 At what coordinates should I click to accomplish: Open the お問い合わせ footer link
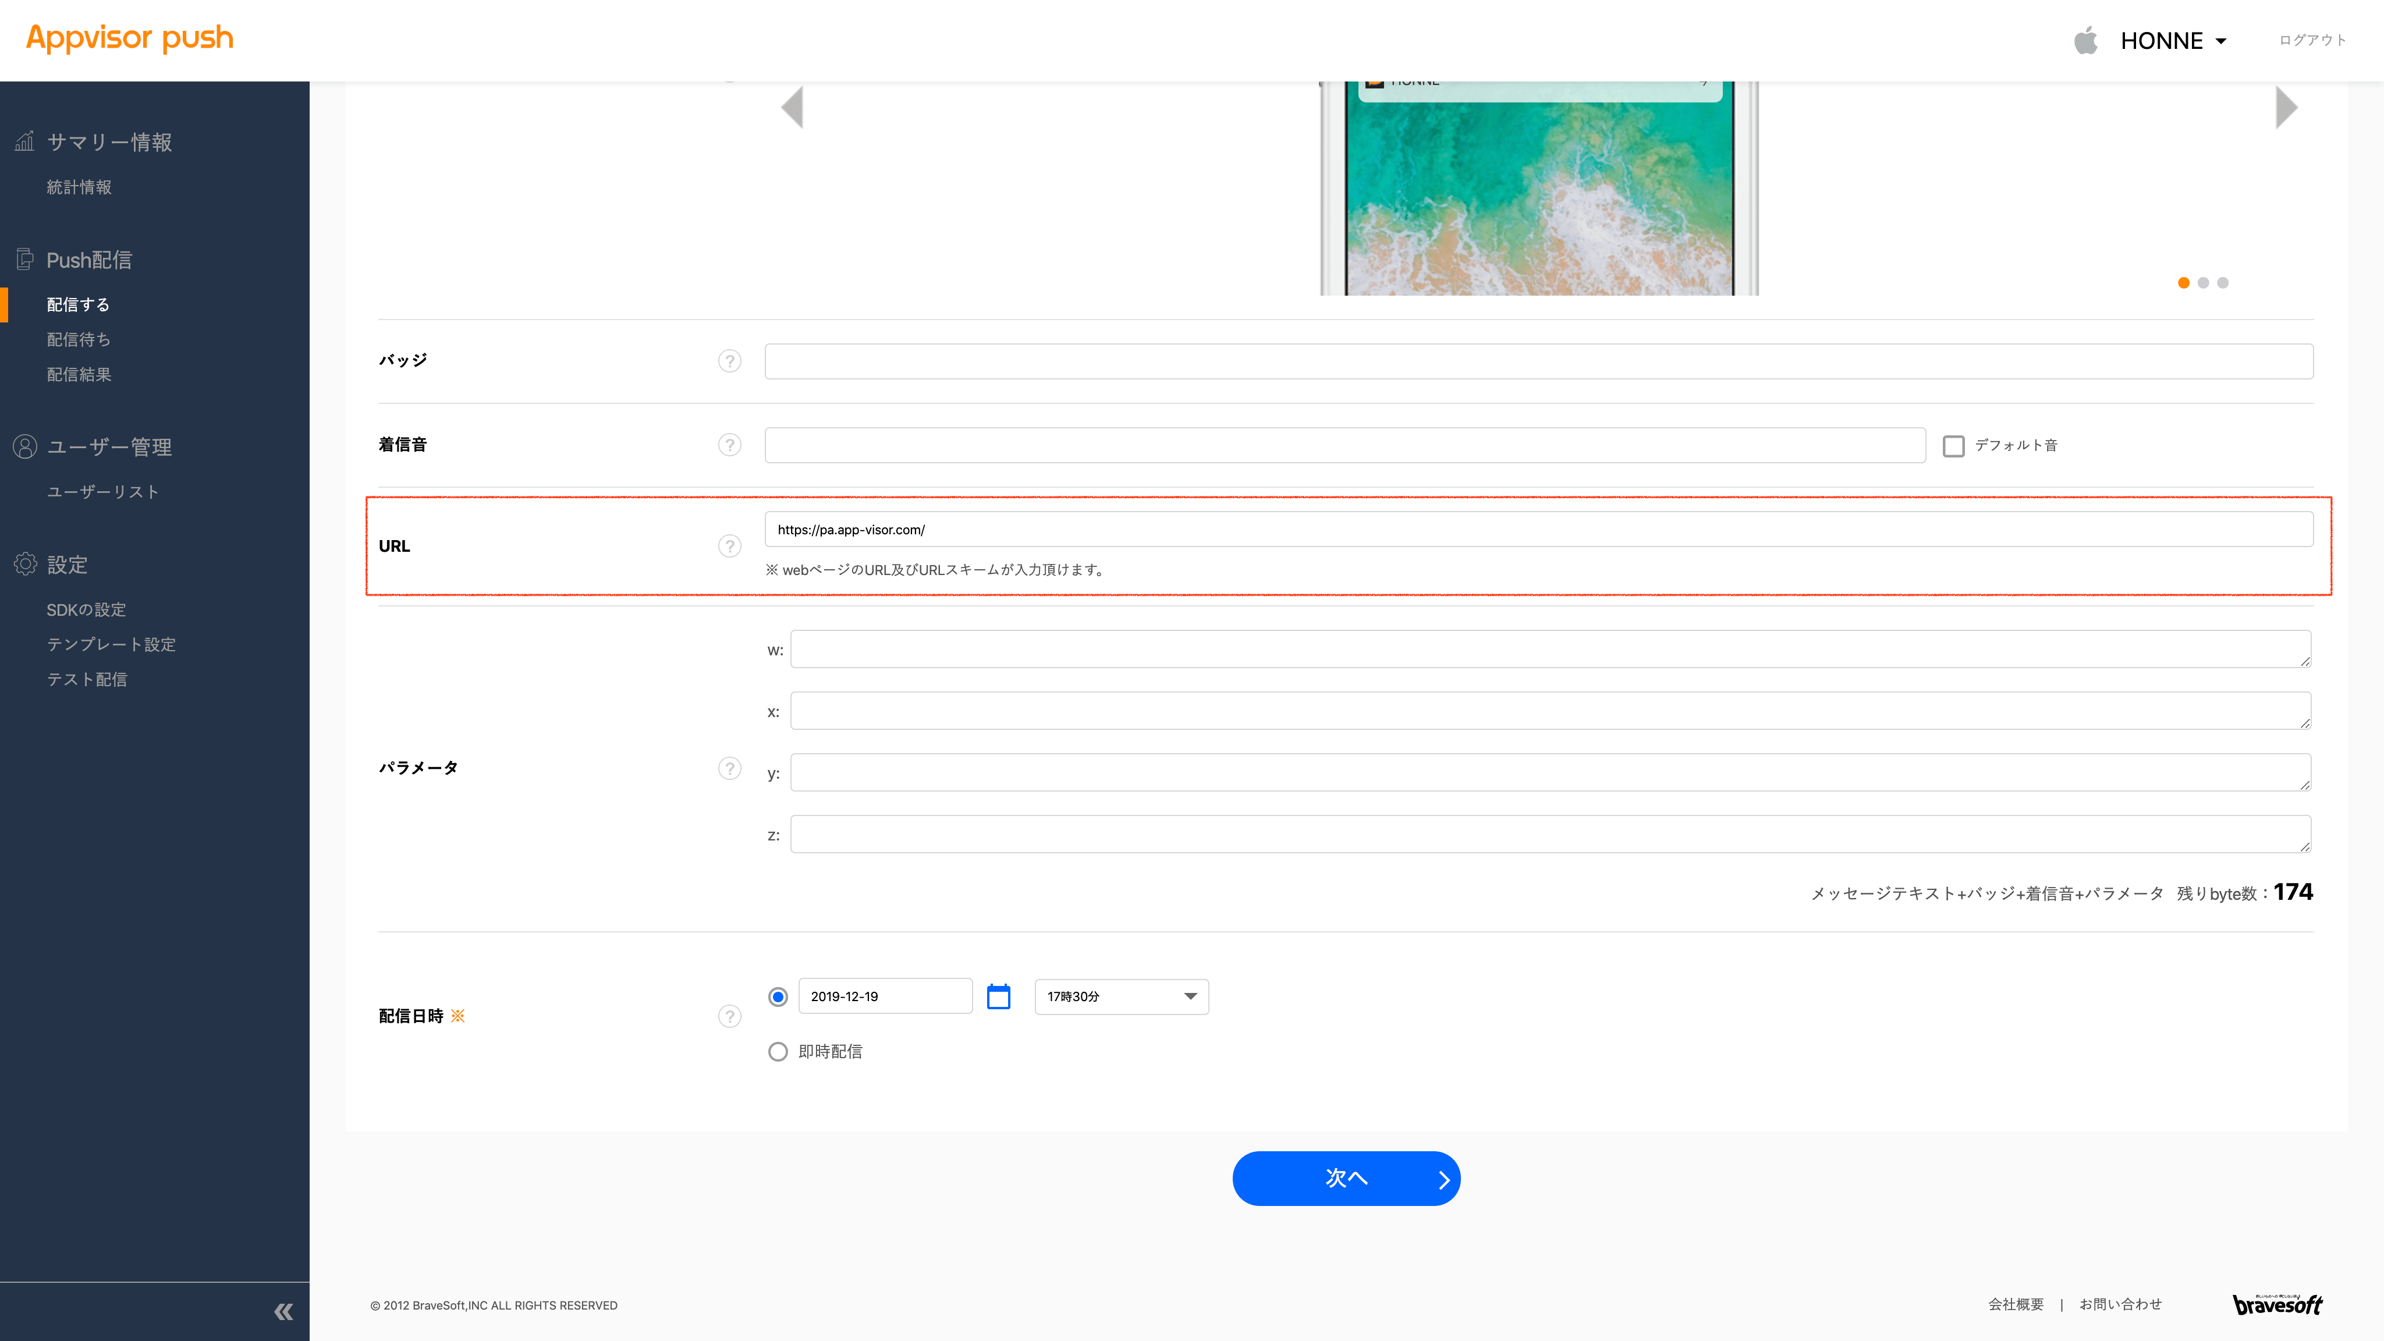pos(2120,1304)
